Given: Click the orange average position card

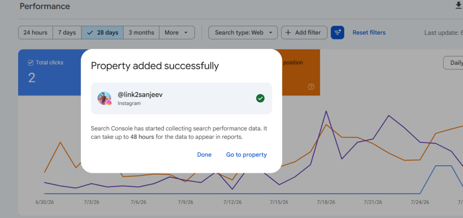Looking at the screenshot, I should pos(301,72).
